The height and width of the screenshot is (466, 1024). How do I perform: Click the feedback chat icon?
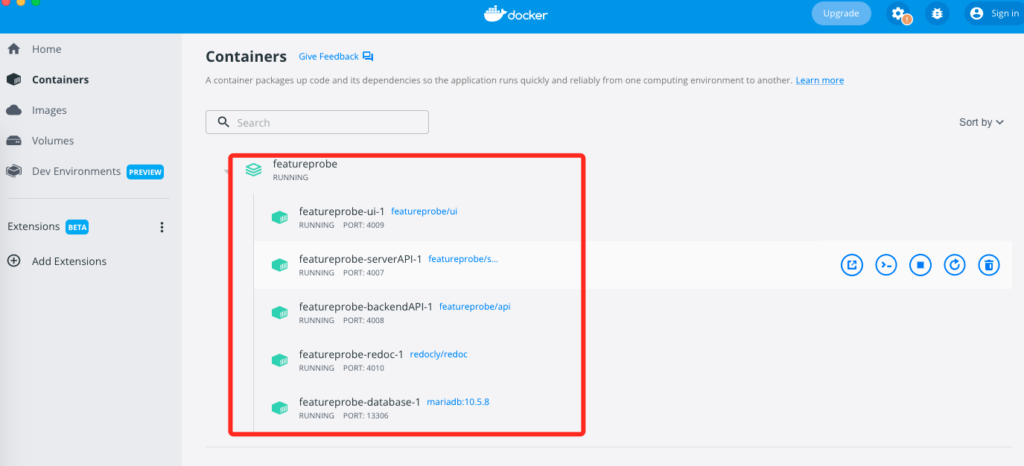pos(368,57)
